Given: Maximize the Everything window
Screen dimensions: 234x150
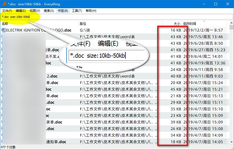Looking at the screenshot, I should (x=216, y=4).
